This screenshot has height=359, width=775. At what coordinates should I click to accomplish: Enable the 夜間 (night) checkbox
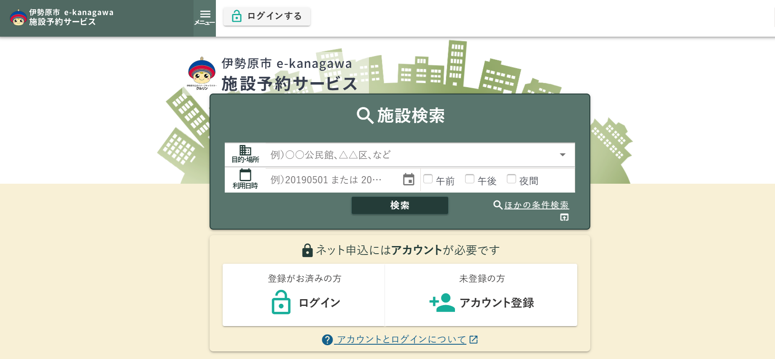(511, 179)
